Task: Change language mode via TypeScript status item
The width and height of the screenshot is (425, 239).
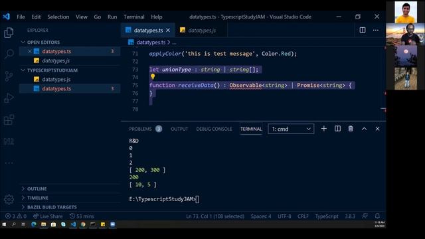Action: [x=327, y=216]
